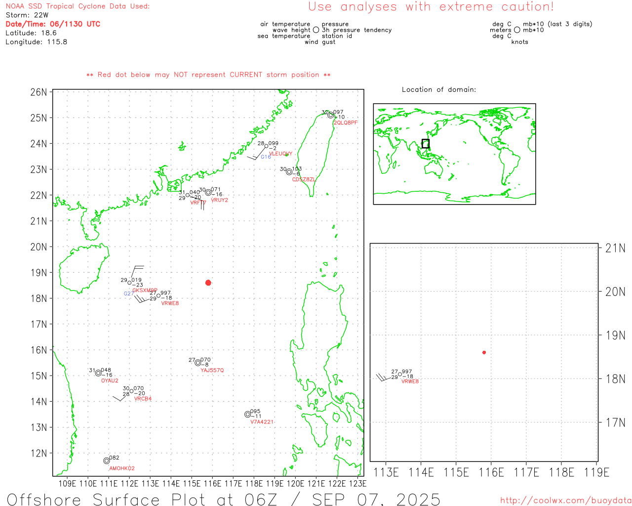
Task: Select the station circle above YAJ557Q
Action: coord(198,363)
